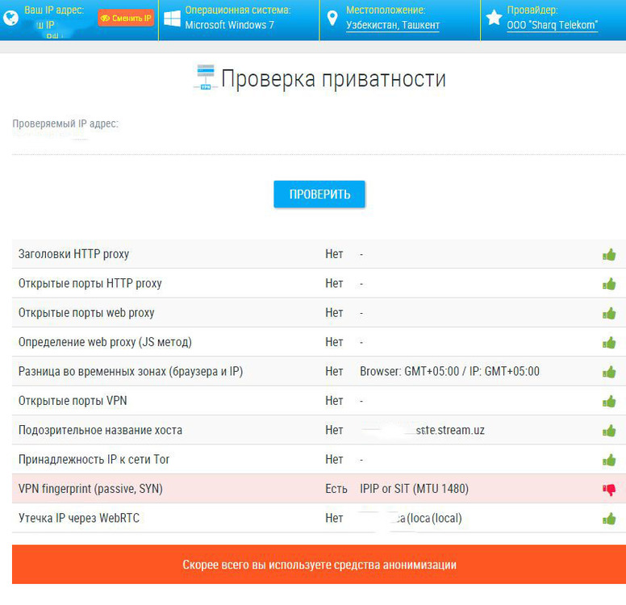
Task: Click thumbs-up icon for time zone difference
Action: [x=609, y=372]
